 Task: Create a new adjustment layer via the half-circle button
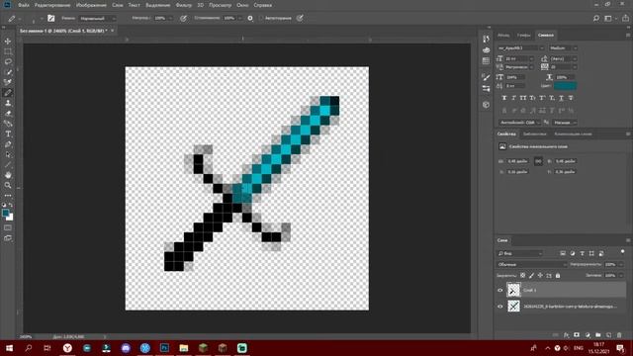pos(588,335)
